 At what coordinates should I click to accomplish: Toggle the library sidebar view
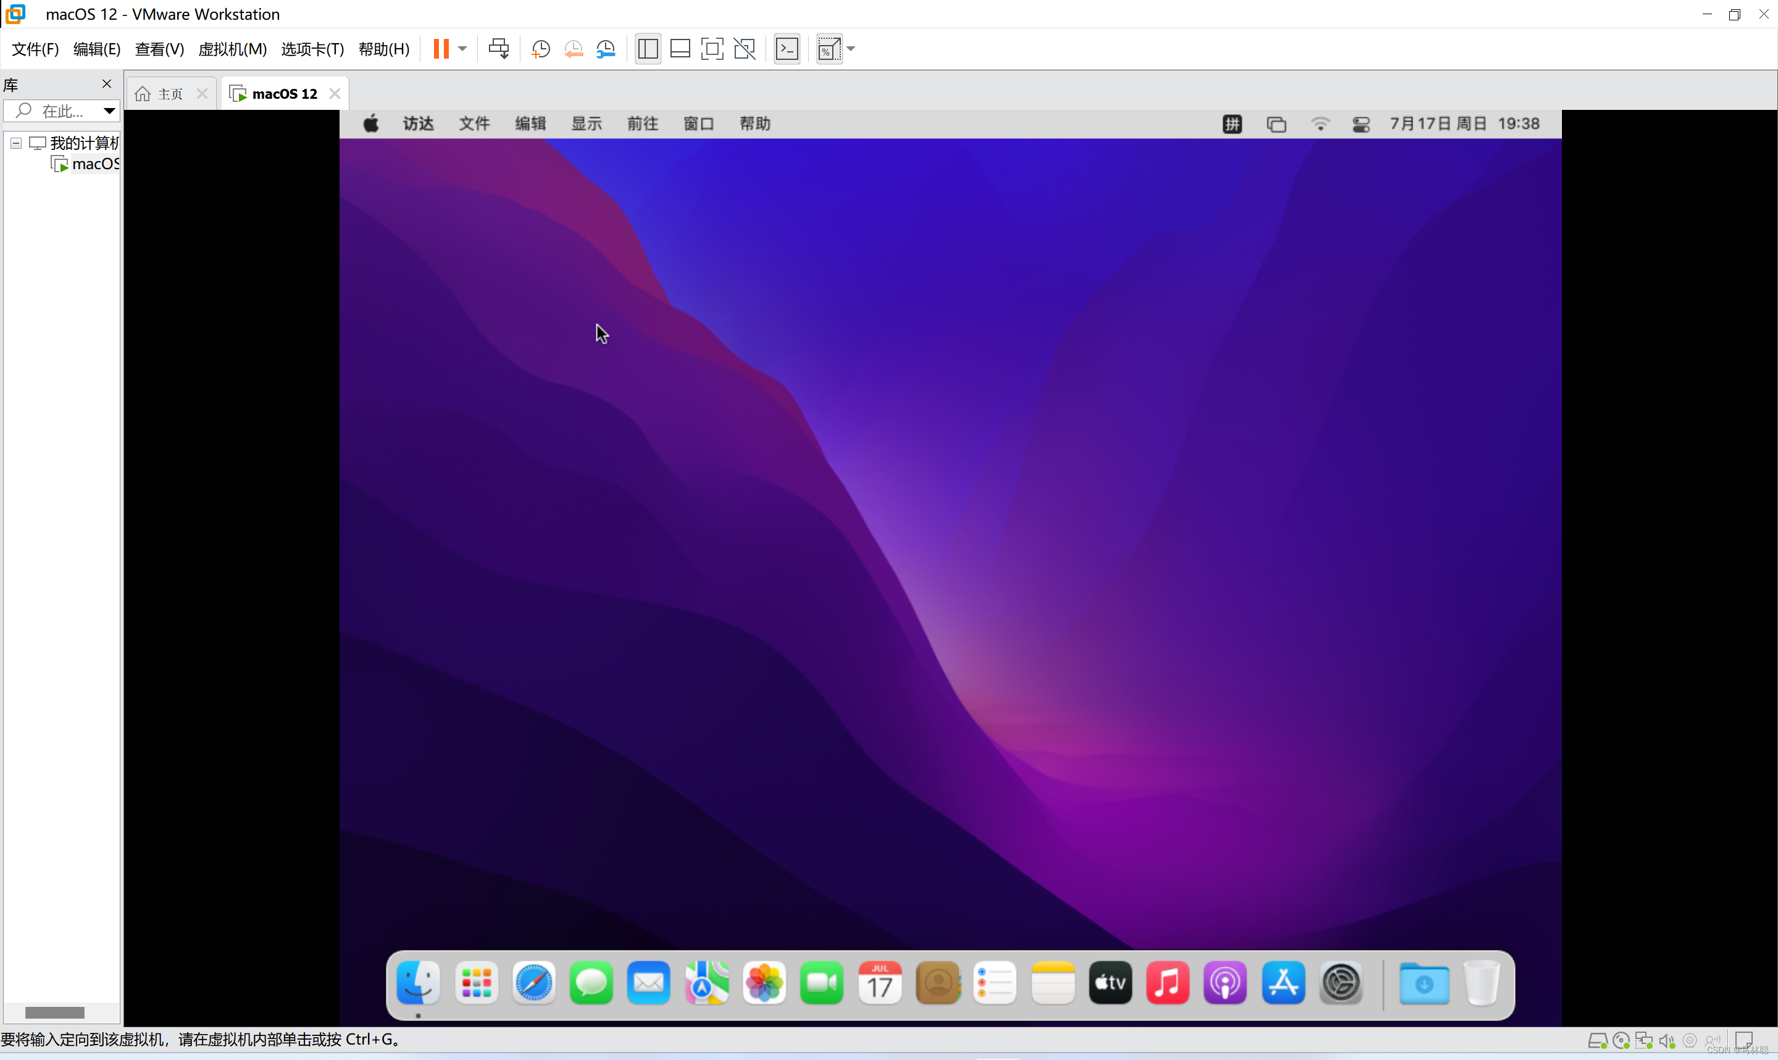coord(648,49)
